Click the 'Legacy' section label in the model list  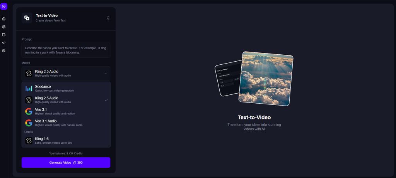[29, 132]
